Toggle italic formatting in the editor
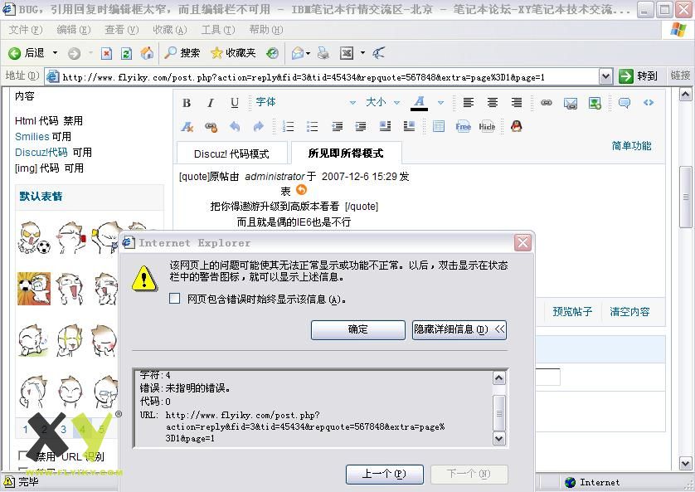The image size is (695, 492). pyautogui.click(x=211, y=103)
